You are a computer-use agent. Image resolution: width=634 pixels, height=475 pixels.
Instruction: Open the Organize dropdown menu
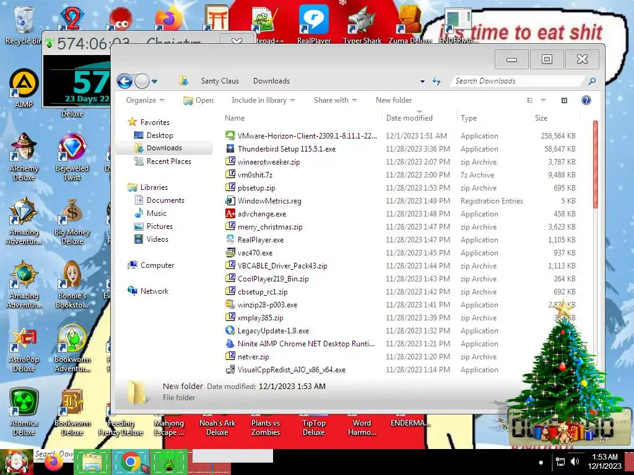(x=145, y=100)
